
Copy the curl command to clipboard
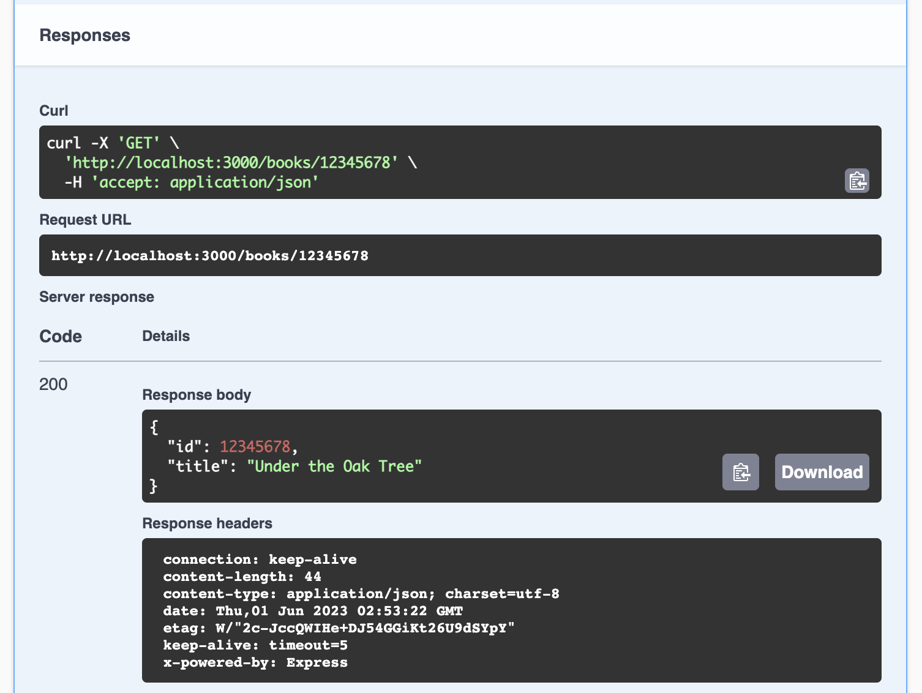(x=856, y=181)
